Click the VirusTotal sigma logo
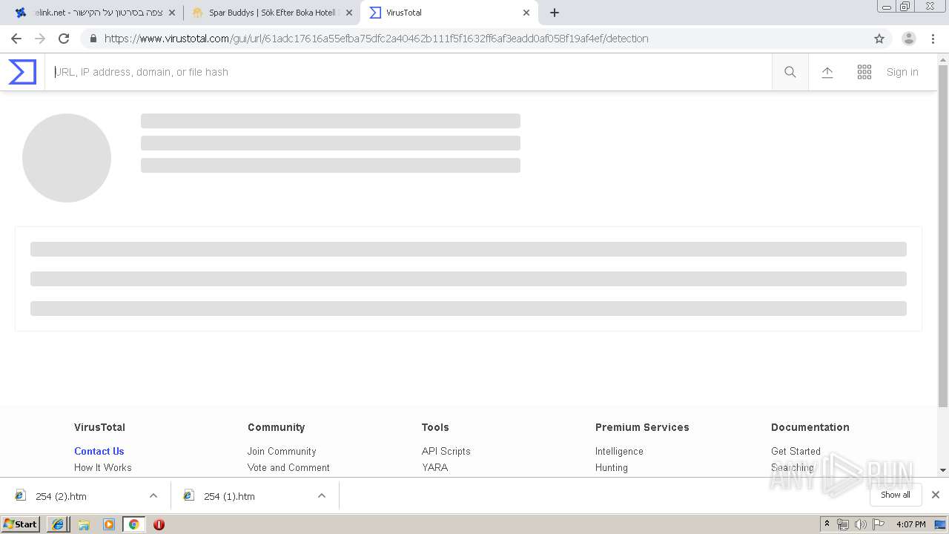949x534 pixels. coord(22,72)
